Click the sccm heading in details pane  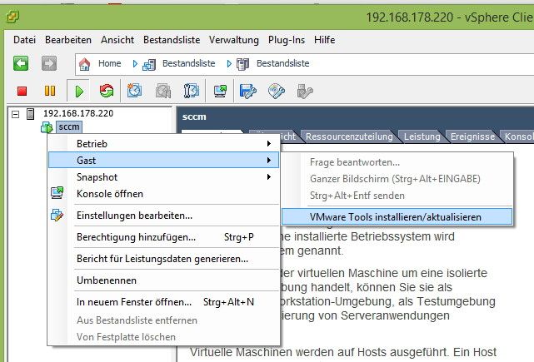pos(194,117)
